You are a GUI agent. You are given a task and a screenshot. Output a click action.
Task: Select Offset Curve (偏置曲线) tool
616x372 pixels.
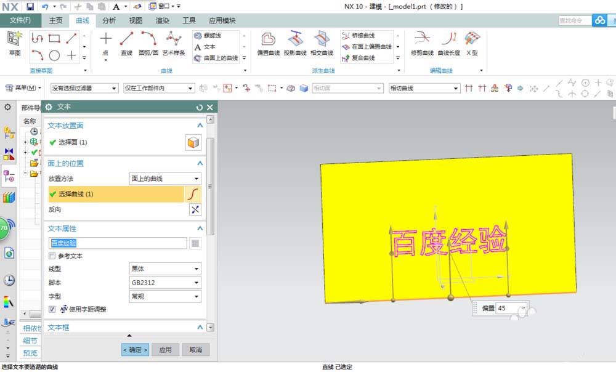(269, 44)
